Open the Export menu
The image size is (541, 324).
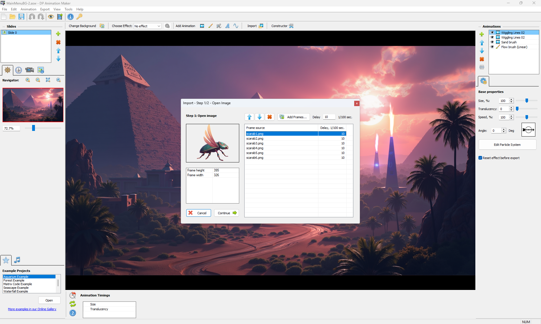[x=45, y=9]
